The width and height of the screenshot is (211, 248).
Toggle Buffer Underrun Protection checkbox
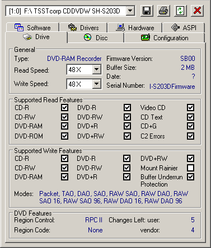click(x=190, y=177)
